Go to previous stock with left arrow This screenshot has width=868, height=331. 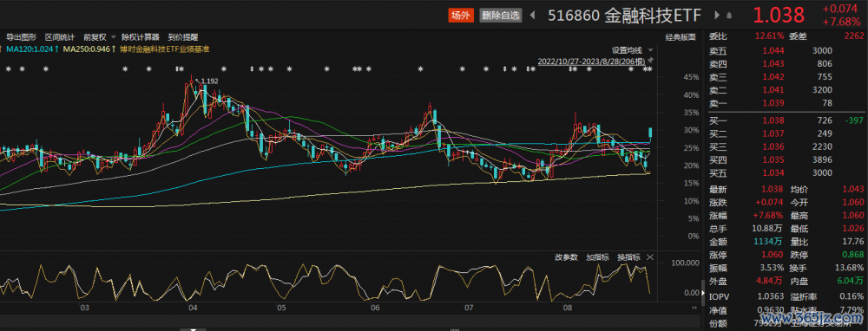[533, 15]
